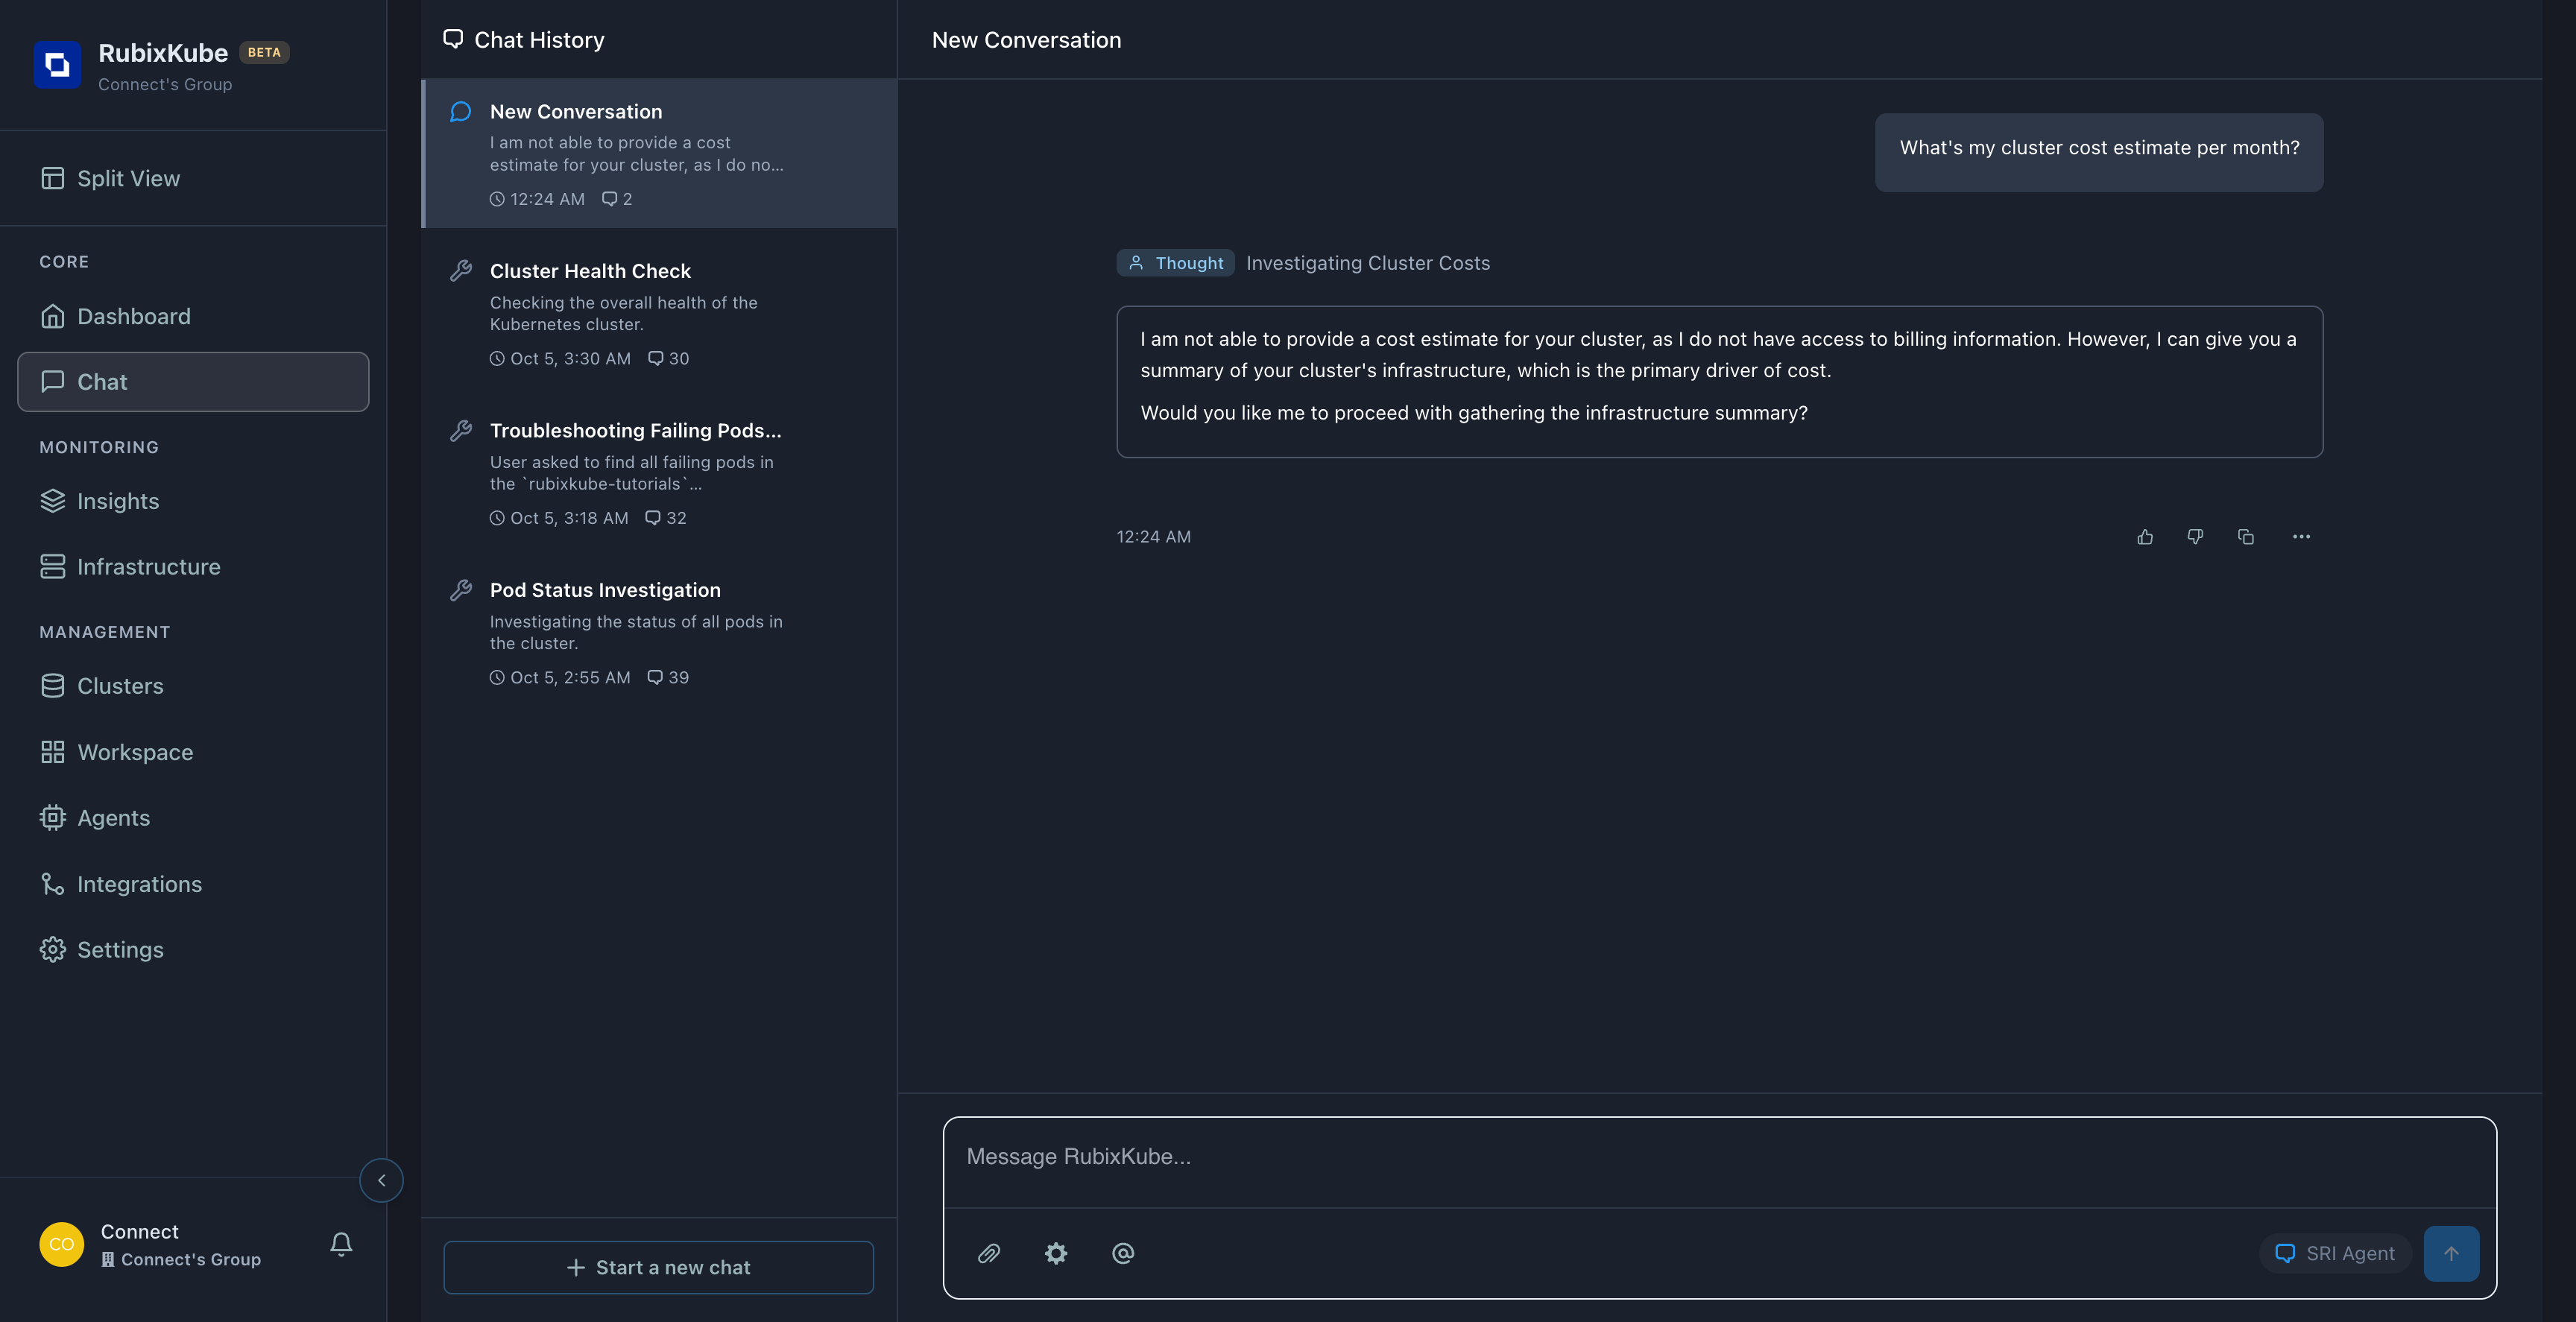Image resolution: width=2576 pixels, height=1322 pixels.
Task: Open the notifications bell
Action: coord(341,1244)
